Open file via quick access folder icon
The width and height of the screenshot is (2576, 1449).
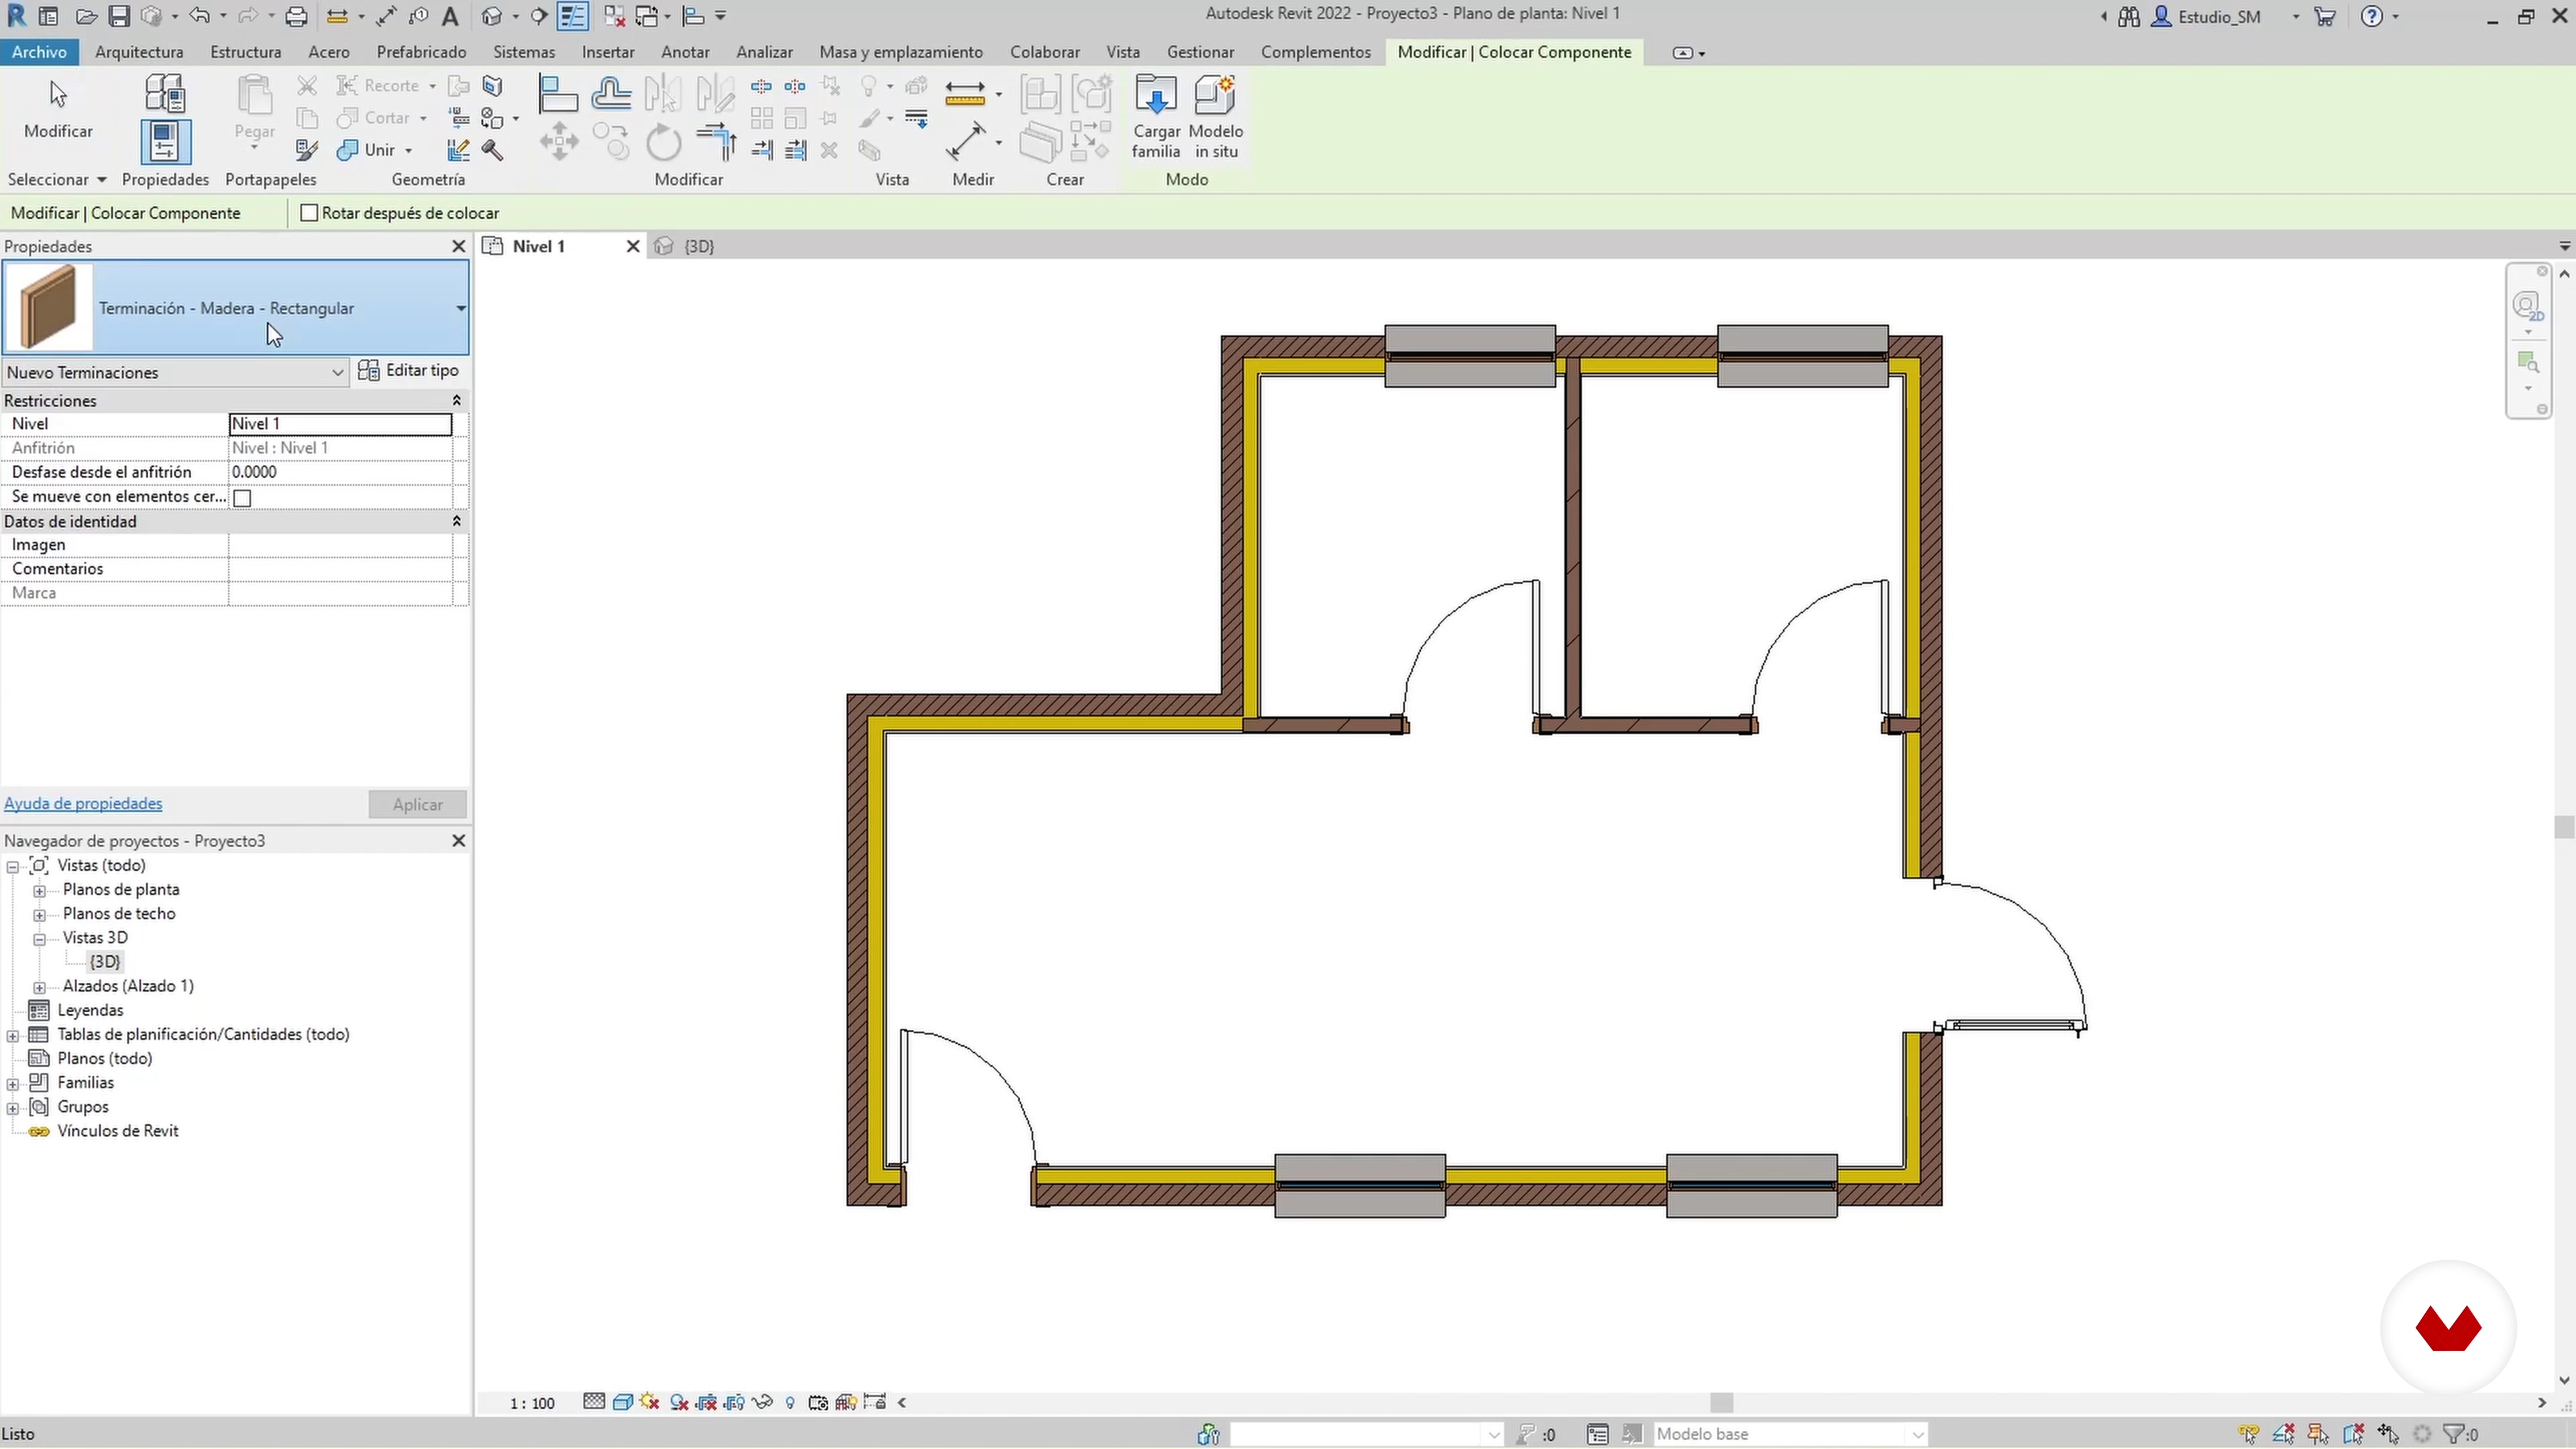86,16
